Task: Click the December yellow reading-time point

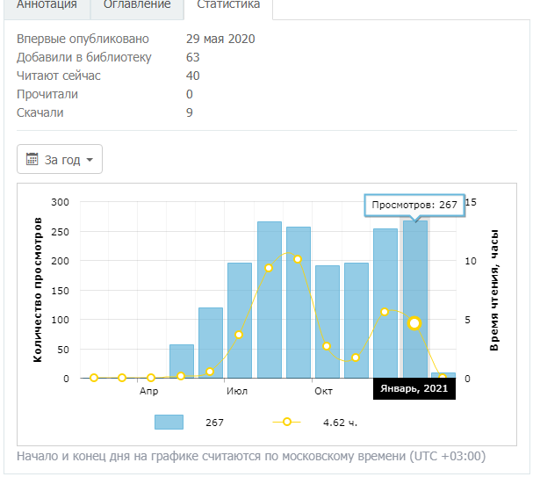Action: point(385,312)
